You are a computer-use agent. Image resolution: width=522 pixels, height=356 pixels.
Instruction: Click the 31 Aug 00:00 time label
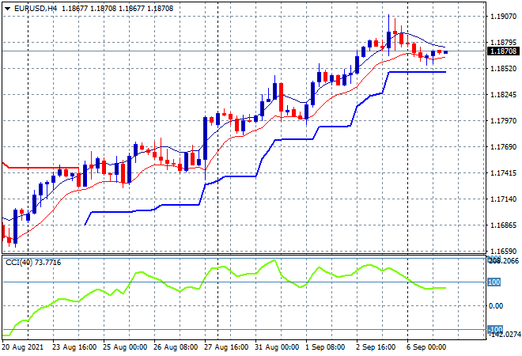(277, 347)
